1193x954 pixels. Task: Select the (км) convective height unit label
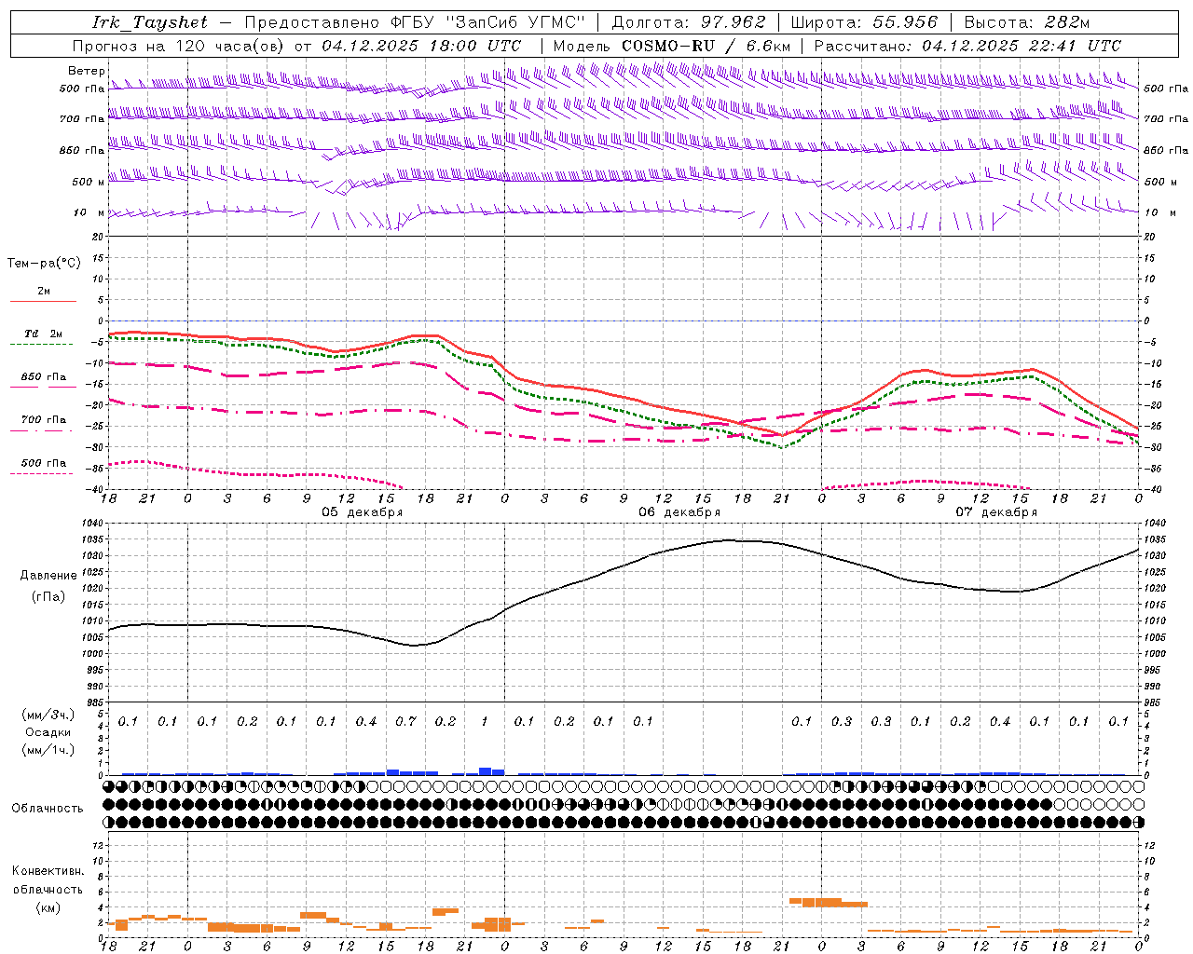click(x=48, y=907)
